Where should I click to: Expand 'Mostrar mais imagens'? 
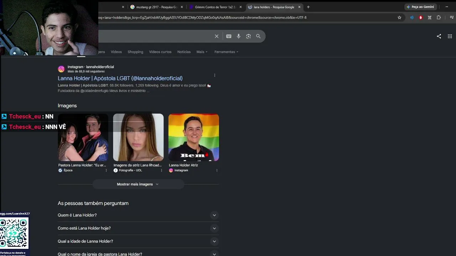(x=138, y=184)
